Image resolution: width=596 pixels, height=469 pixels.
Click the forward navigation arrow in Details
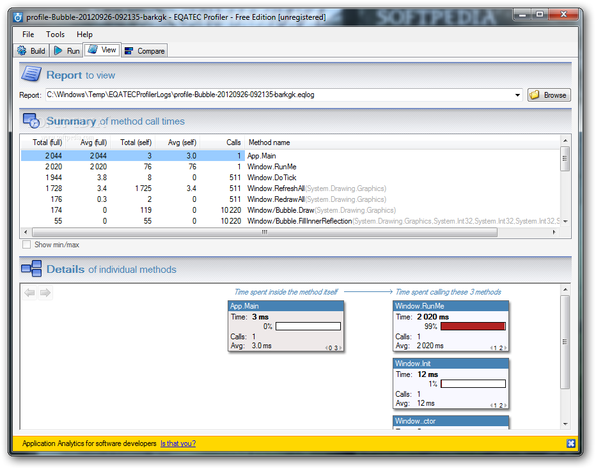(45, 293)
